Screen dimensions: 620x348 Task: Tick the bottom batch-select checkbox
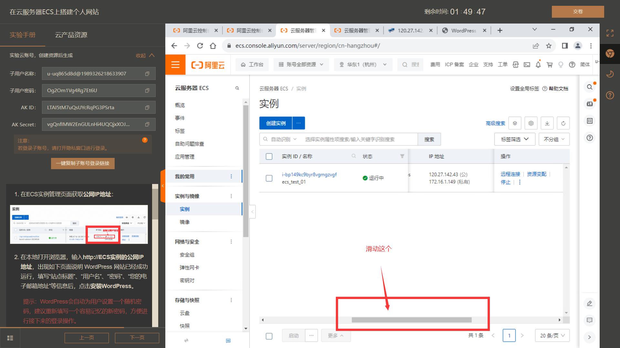269,336
